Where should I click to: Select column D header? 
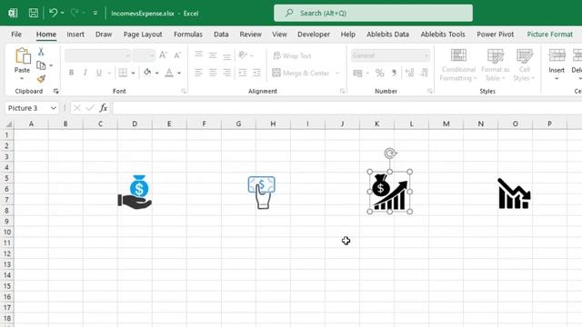point(135,124)
